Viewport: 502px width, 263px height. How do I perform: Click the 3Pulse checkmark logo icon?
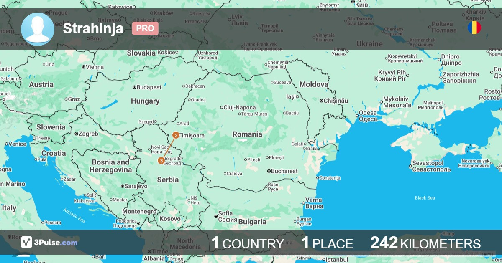click(x=27, y=242)
